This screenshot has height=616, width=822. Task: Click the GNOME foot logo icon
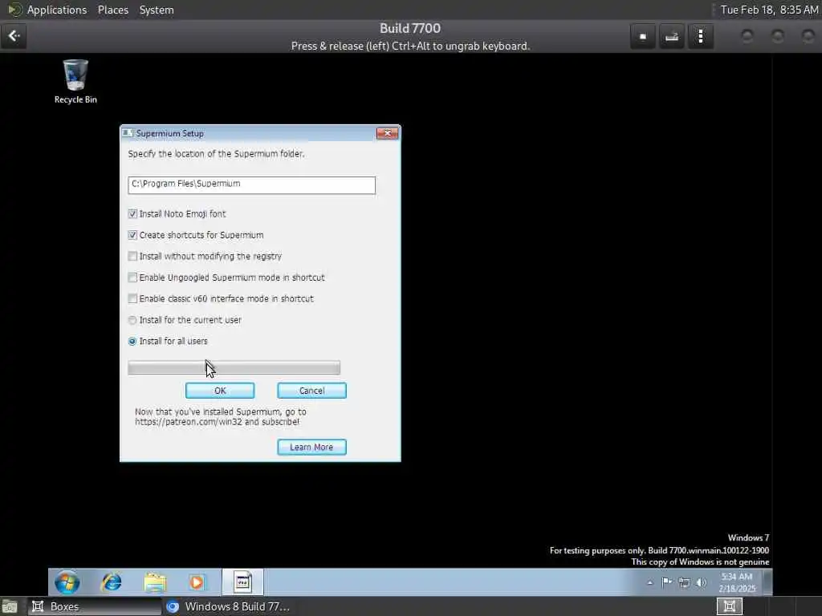(14, 10)
